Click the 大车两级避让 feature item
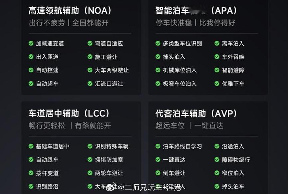The image size is (288, 194). click(108, 70)
